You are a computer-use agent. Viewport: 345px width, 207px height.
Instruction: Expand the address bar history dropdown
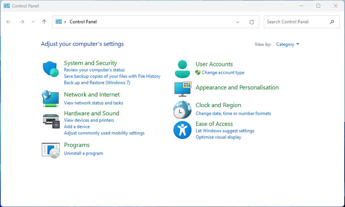coord(238,22)
